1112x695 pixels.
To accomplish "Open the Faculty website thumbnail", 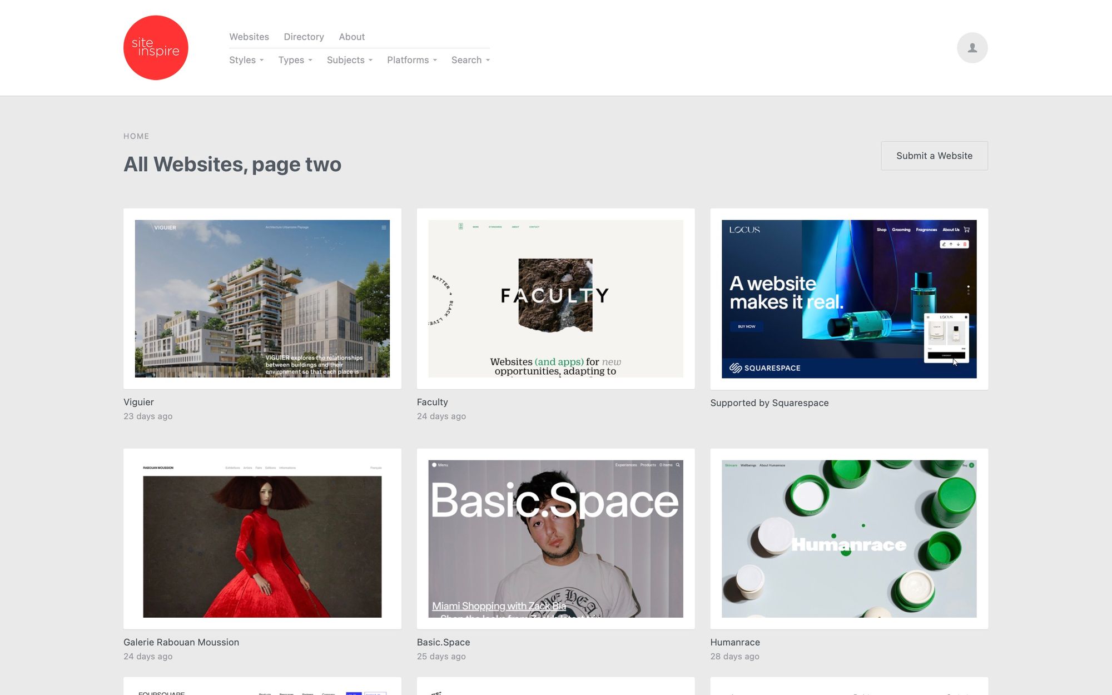I will coord(555,299).
